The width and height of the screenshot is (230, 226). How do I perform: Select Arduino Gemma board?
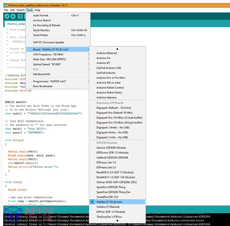coord(117,97)
